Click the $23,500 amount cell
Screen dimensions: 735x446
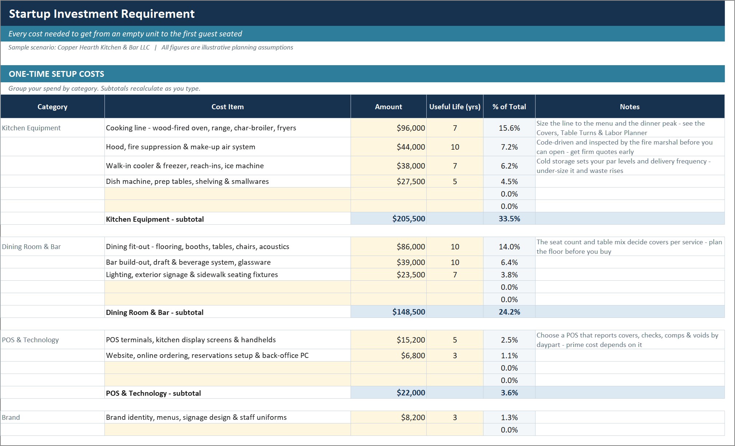pyautogui.click(x=388, y=275)
